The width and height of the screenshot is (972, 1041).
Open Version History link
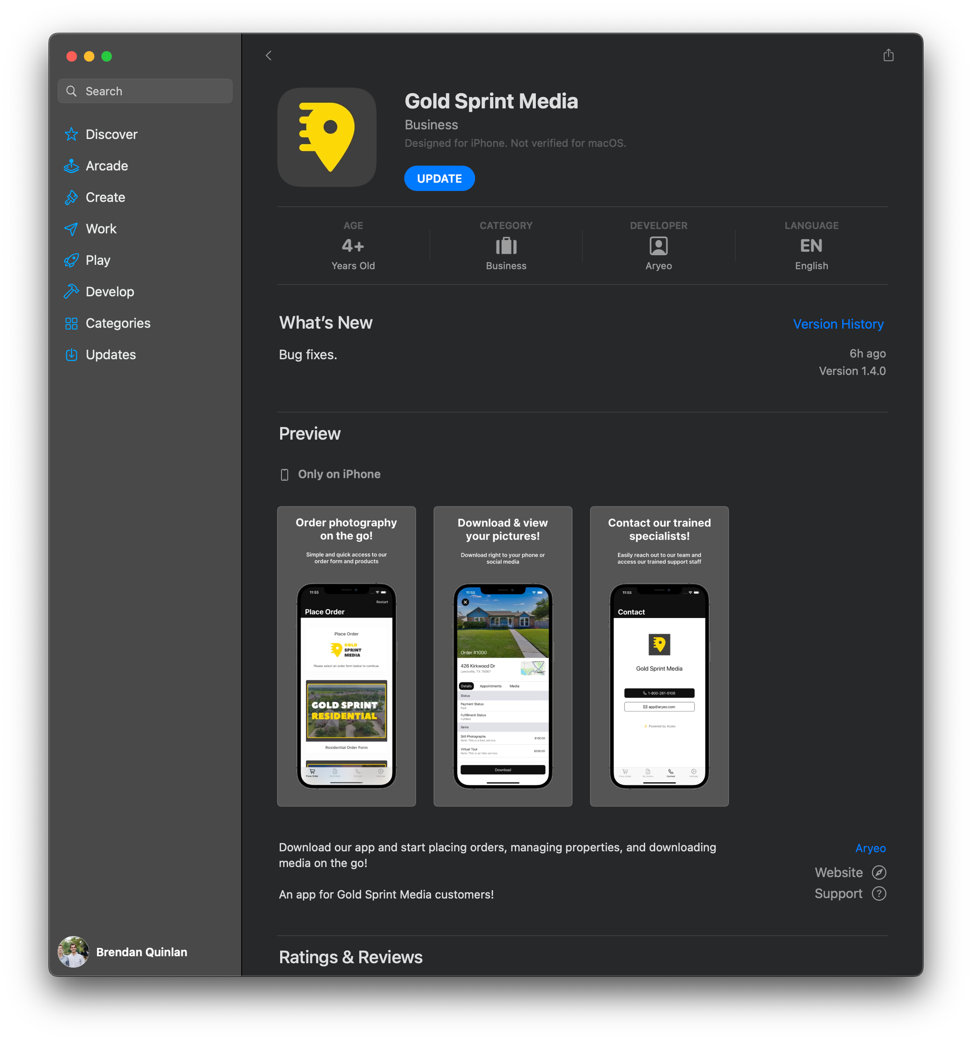(838, 324)
